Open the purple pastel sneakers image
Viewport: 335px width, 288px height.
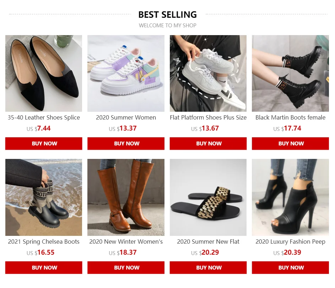pos(126,73)
